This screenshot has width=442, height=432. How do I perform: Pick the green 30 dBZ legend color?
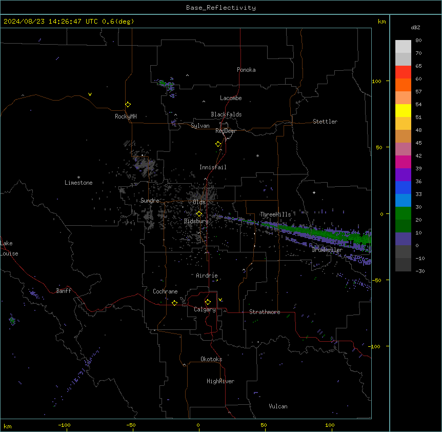tap(403, 213)
